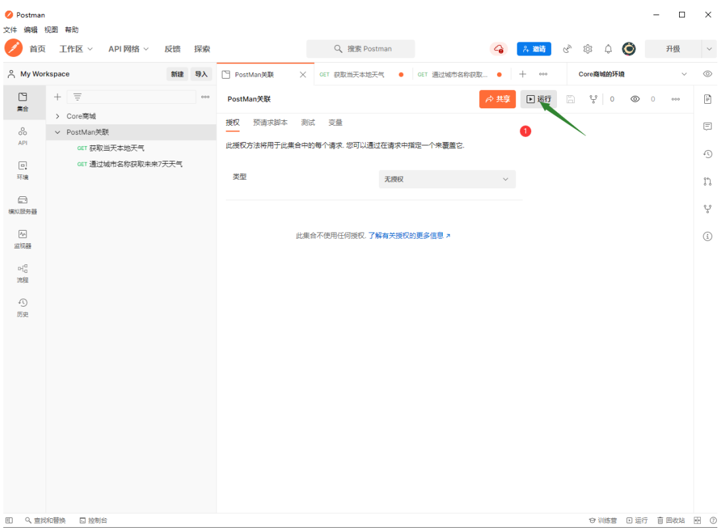Click the 升级 upgrade button
This screenshot has height=528, width=720.
673,49
